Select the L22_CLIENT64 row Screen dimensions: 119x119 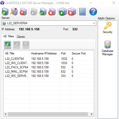(x=49, y=59)
